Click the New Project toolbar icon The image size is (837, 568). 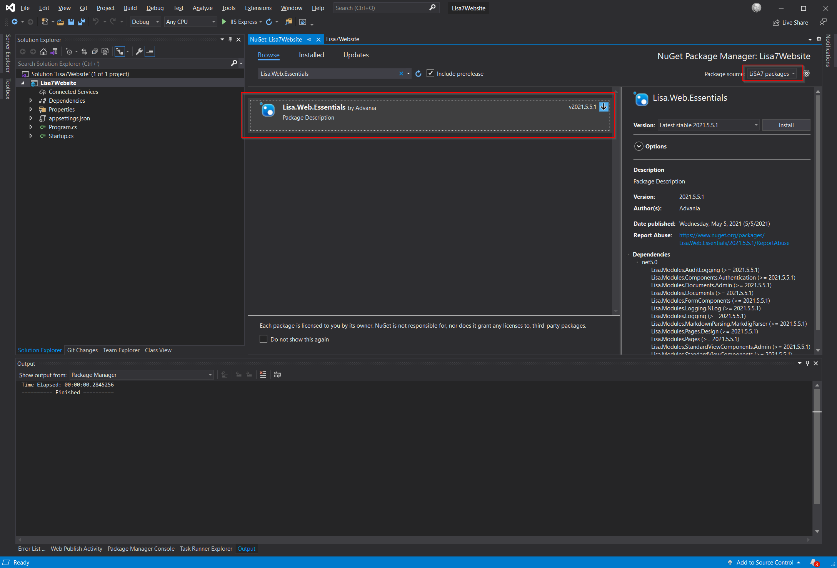point(45,22)
